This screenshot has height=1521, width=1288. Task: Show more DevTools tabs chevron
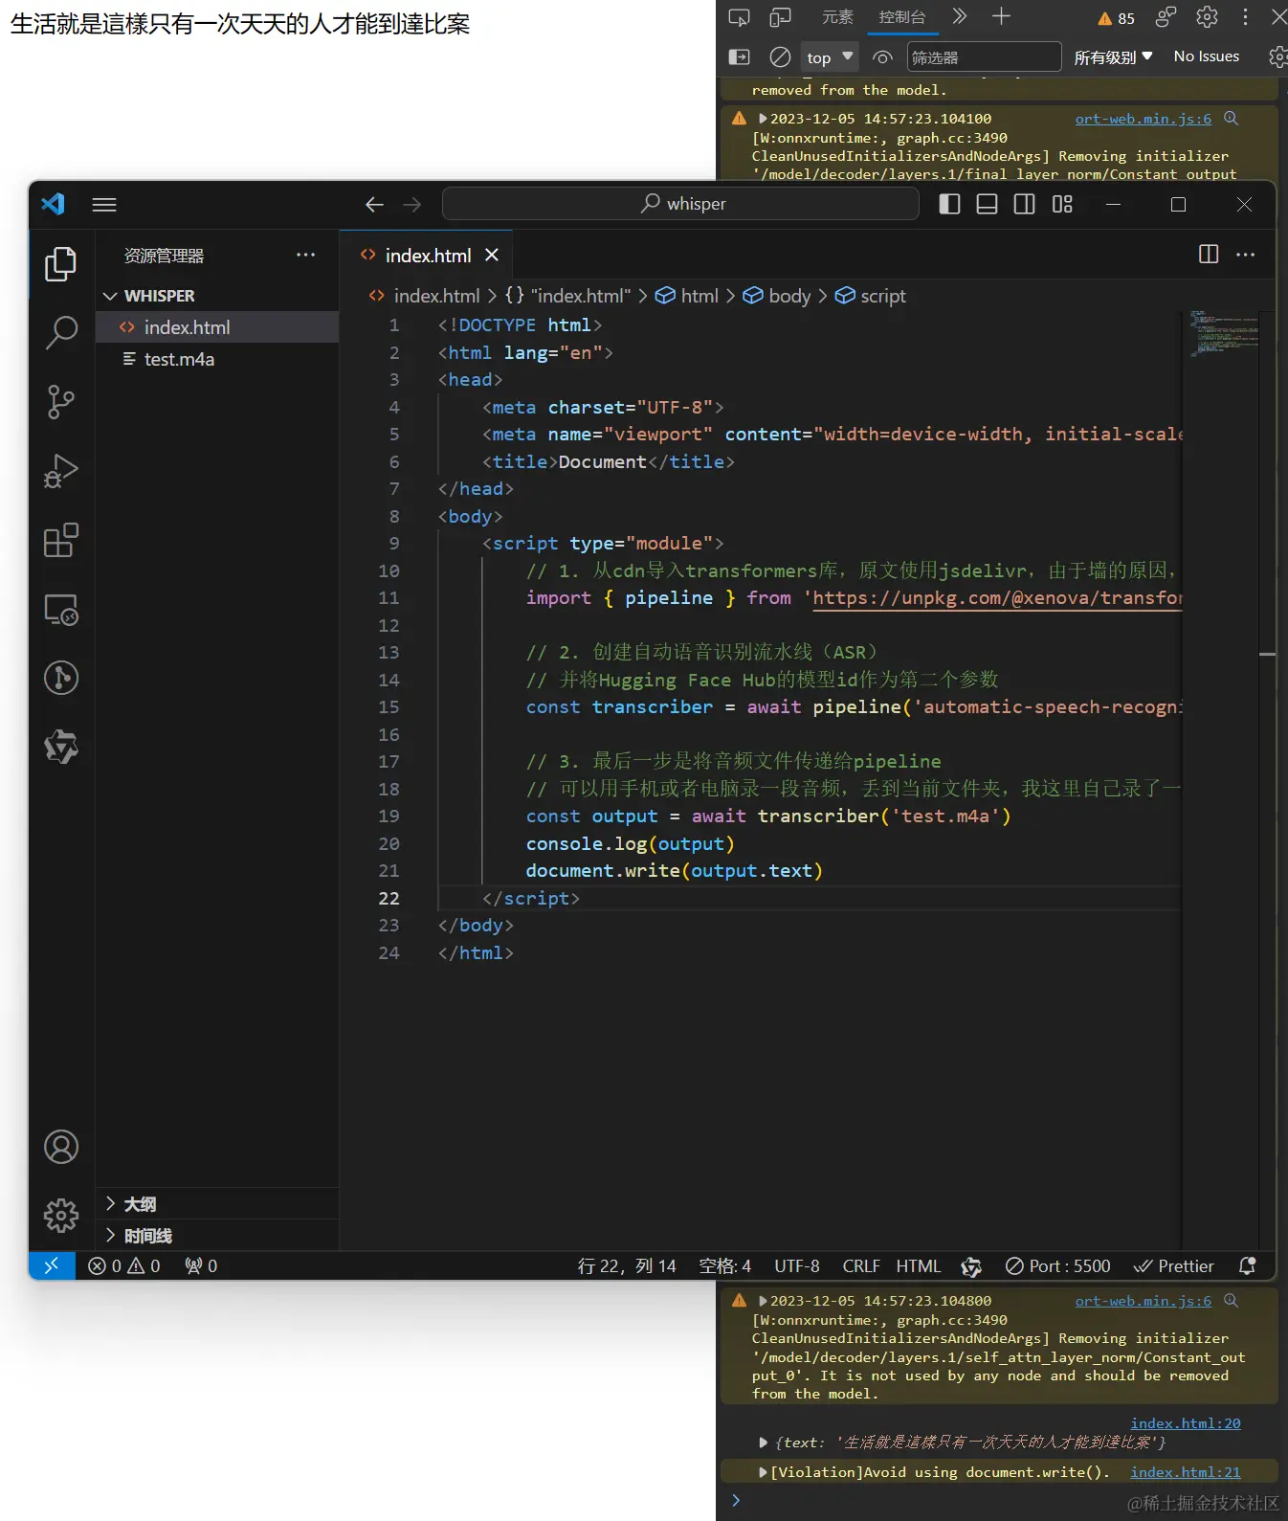click(960, 16)
